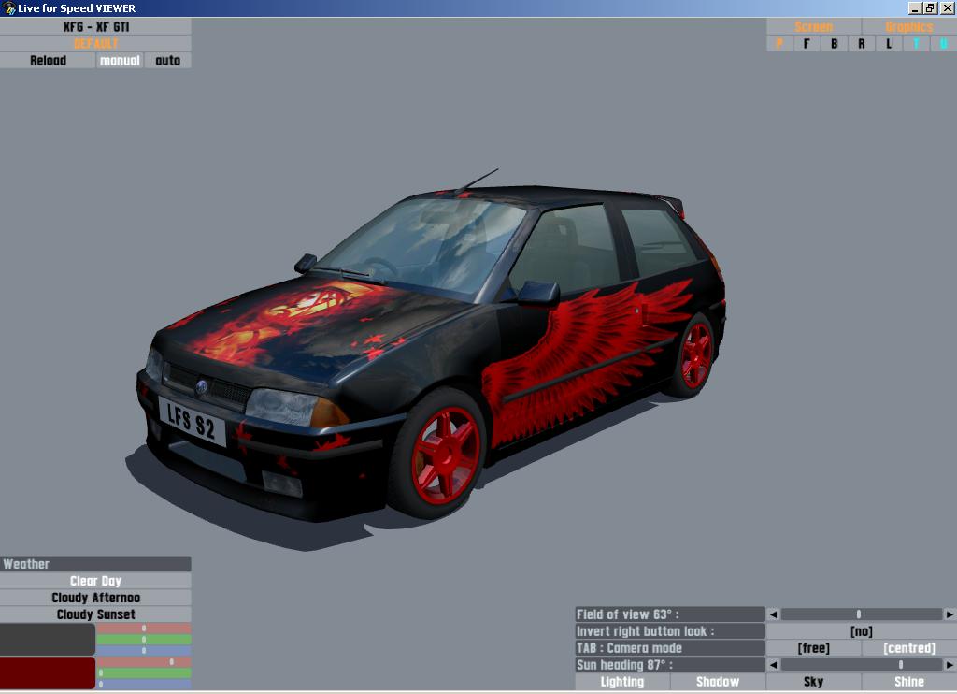Click the Field of view 63° label
Image resolution: width=957 pixels, height=694 pixels.
point(670,614)
